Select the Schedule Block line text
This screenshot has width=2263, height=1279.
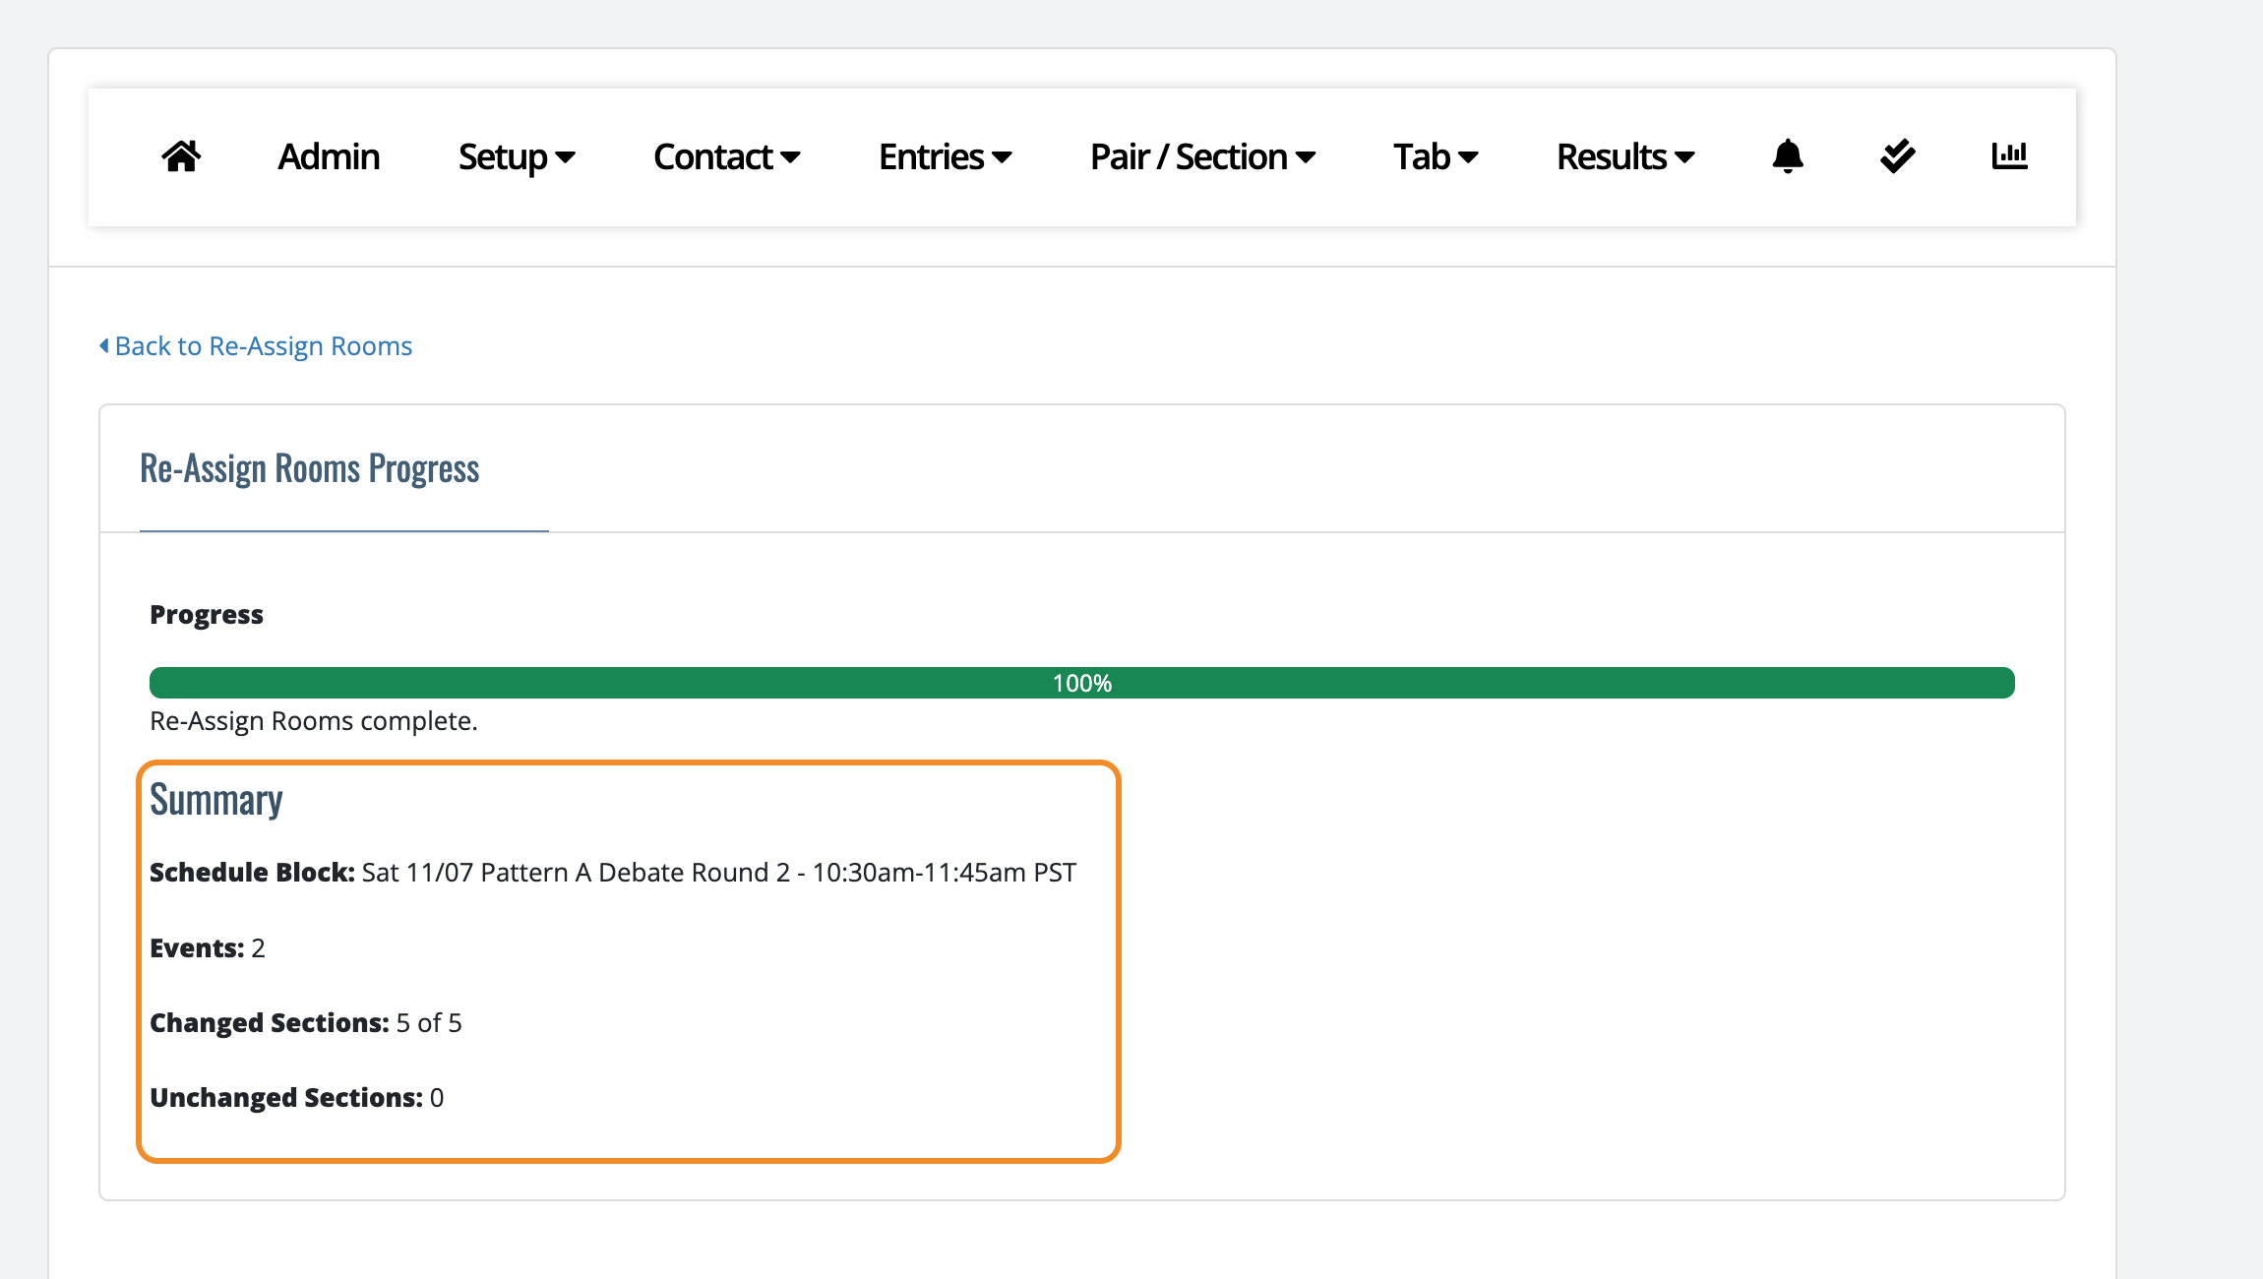click(613, 873)
